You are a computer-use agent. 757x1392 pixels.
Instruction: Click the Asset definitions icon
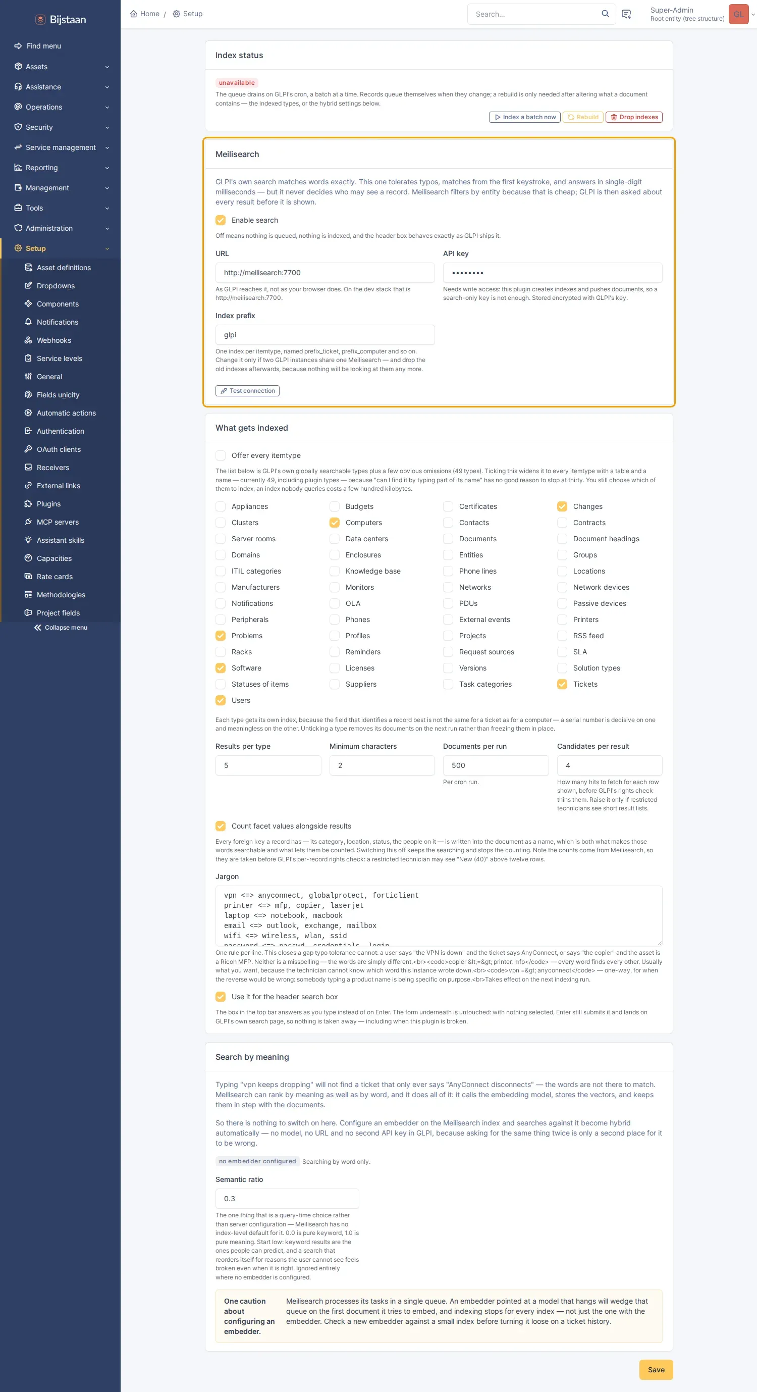coord(28,268)
